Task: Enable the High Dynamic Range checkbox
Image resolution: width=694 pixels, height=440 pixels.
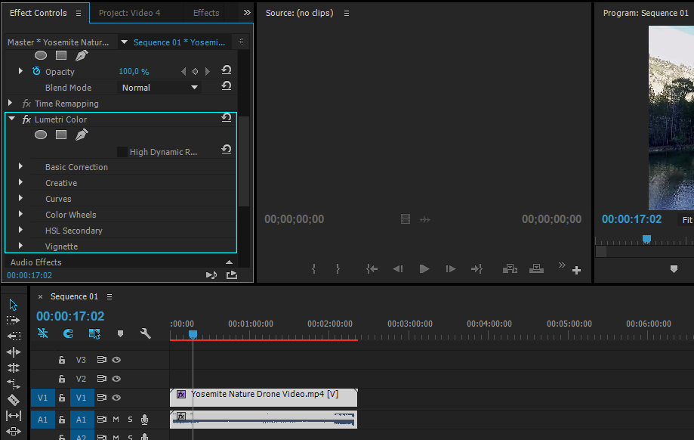Action: [122, 149]
